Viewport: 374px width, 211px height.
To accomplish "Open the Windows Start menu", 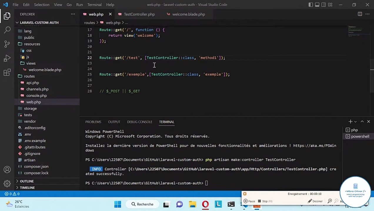I will [117, 204].
